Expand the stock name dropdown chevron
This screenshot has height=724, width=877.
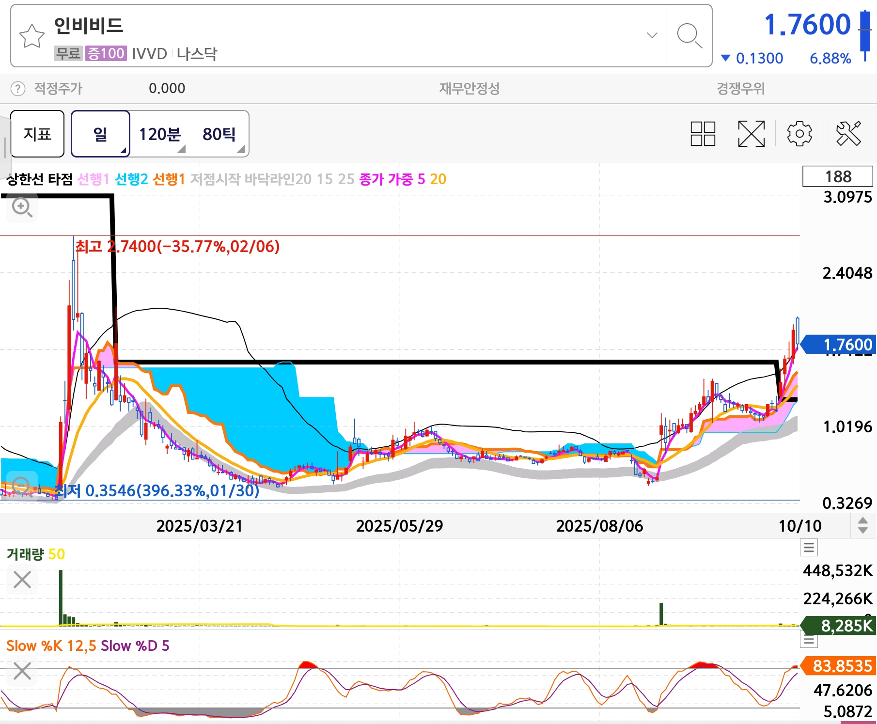[652, 35]
